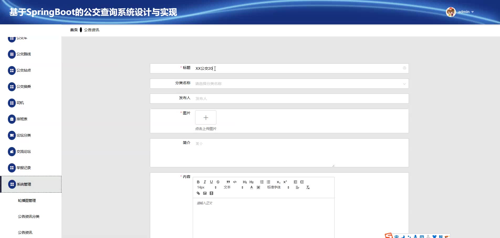Open the admin user menu
This screenshot has width=500, height=238.
click(x=466, y=12)
